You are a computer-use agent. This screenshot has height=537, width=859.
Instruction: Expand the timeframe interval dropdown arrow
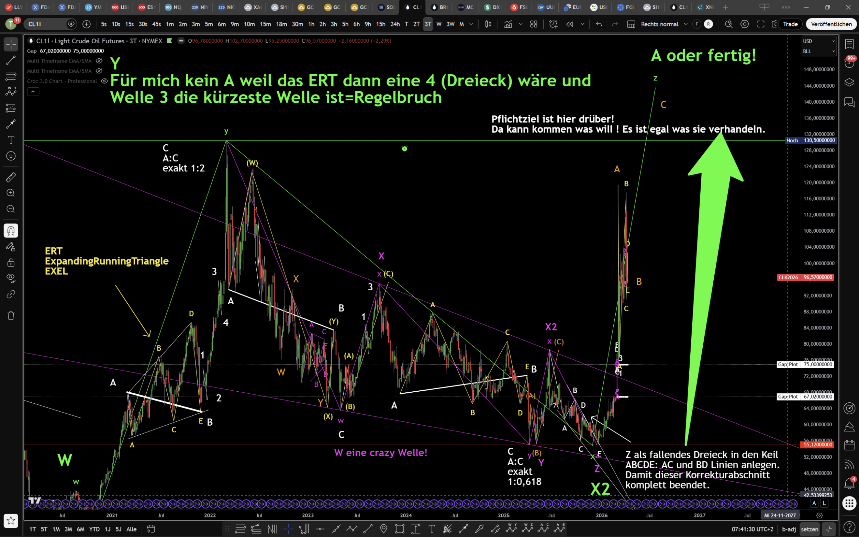[x=471, y=24]
